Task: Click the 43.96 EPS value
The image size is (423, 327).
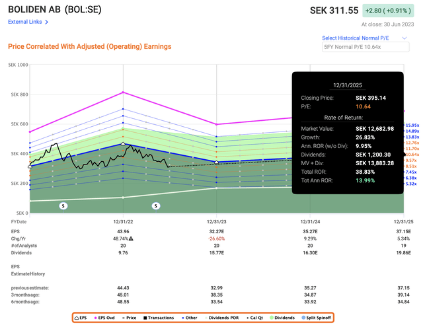Action: click(x=123, y=232)
